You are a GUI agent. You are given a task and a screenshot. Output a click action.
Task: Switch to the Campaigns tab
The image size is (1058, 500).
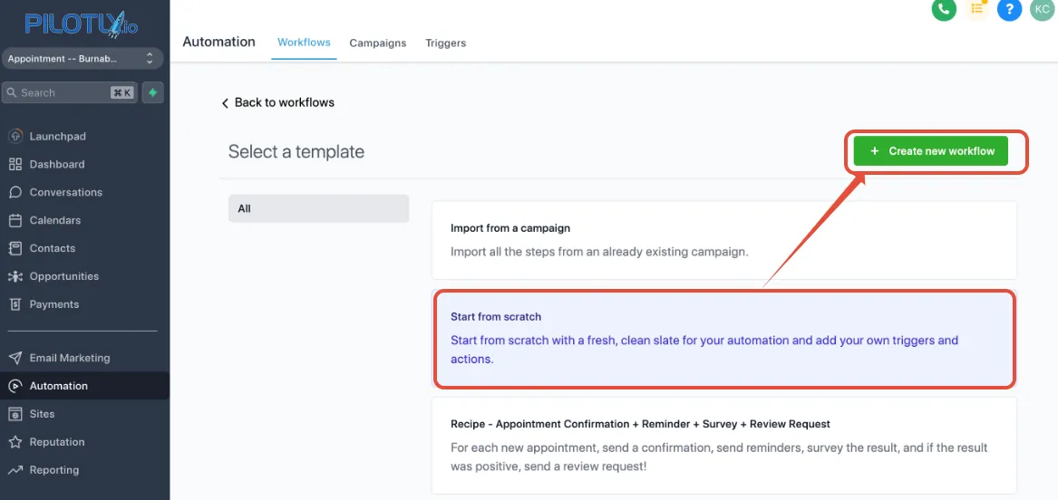coord(378,43)
